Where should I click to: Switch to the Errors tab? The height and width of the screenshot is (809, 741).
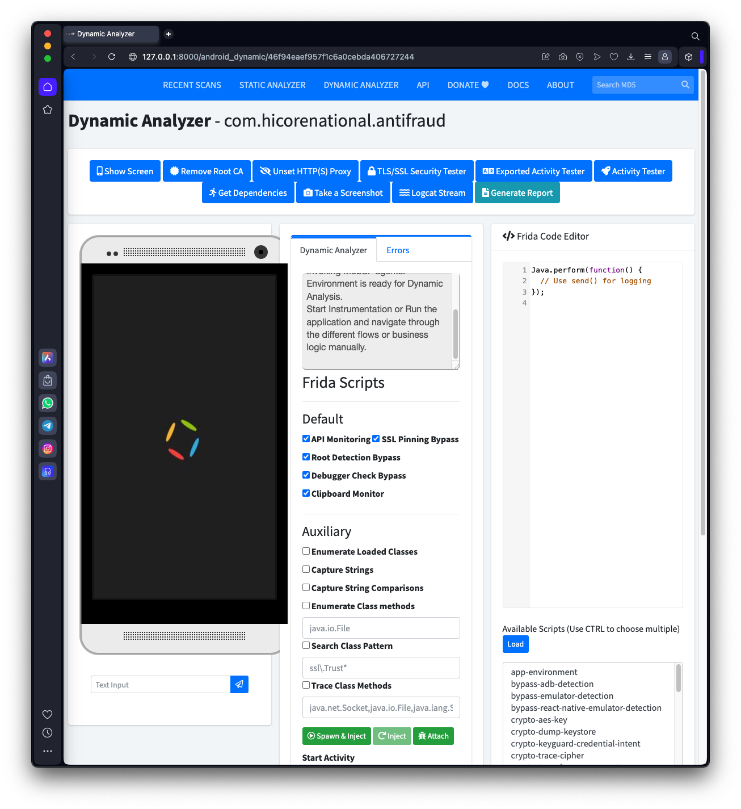pos(398,250)
